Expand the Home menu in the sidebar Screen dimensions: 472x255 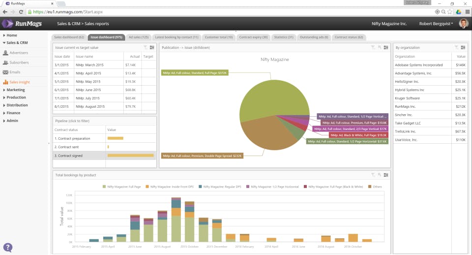pyautogui.click(x=10, y=35)
